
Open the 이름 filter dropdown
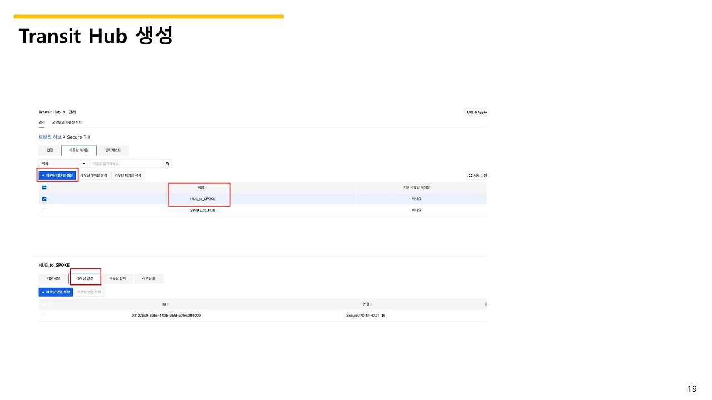[63, 163]
